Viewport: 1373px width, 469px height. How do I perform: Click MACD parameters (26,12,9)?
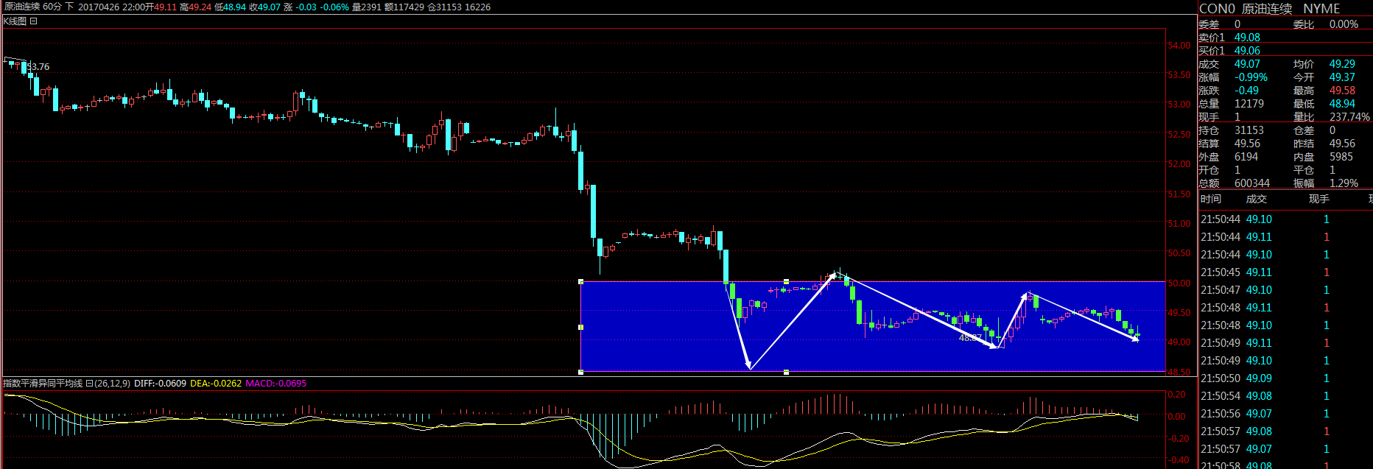pos(112,384)
